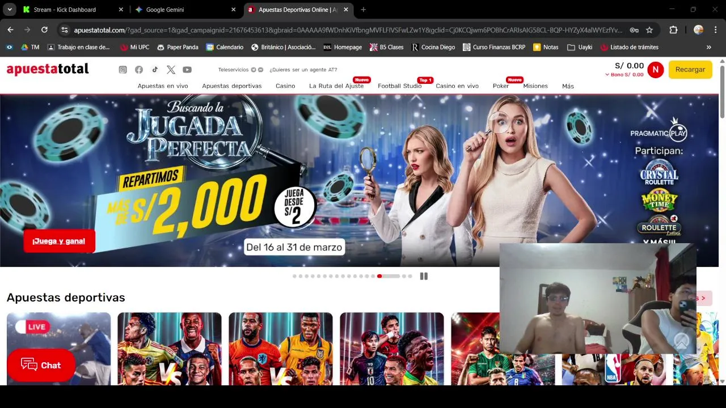Image resolution: width=726 pixels, height=408 pixels.
Task: Open the red N account avatar
Action: 655,70
